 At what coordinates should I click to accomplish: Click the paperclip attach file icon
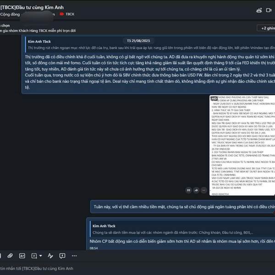10,256
